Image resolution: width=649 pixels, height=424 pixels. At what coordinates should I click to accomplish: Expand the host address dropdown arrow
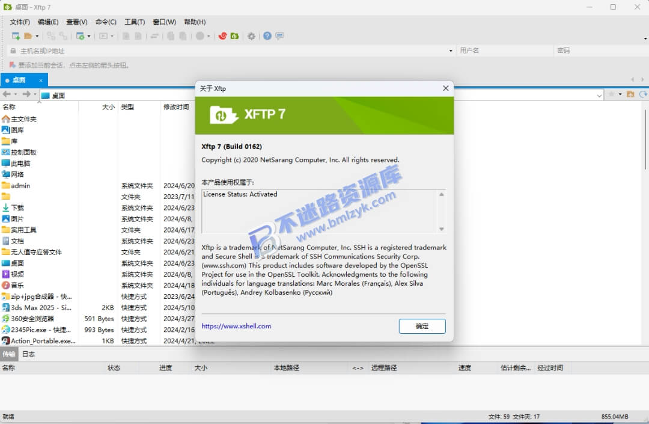coord(451,51)
